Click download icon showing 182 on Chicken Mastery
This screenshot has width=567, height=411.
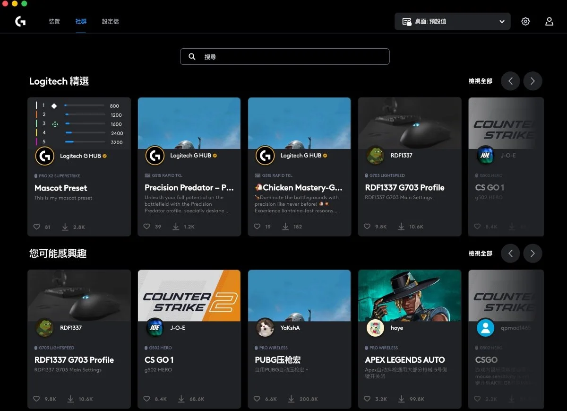click(285, 227)
